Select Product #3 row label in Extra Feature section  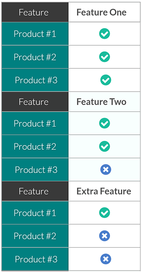click(35, 259)
